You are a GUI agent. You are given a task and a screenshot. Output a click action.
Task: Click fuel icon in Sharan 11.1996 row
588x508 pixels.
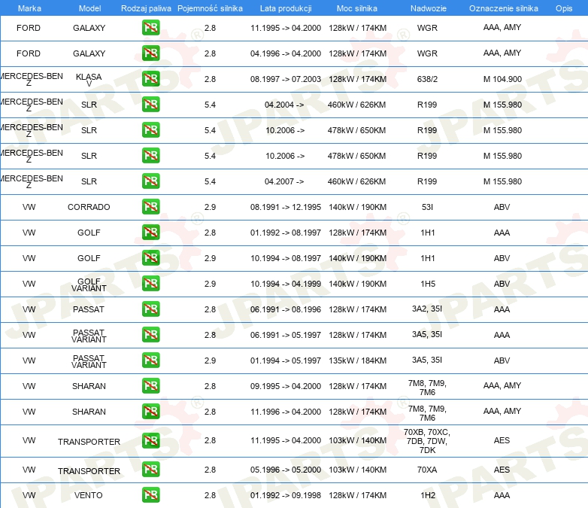tap(150, 412)
